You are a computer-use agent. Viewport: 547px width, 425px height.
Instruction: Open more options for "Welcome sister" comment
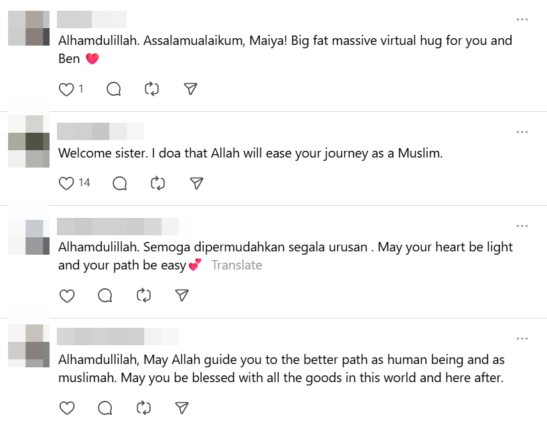(x=522, y=132)
